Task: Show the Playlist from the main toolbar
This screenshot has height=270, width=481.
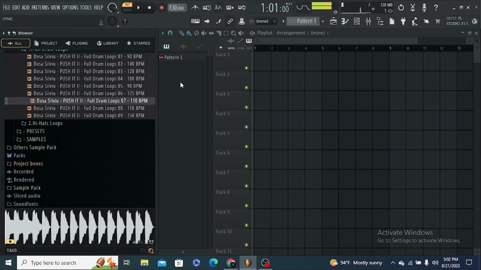Action: click(333, 21)
